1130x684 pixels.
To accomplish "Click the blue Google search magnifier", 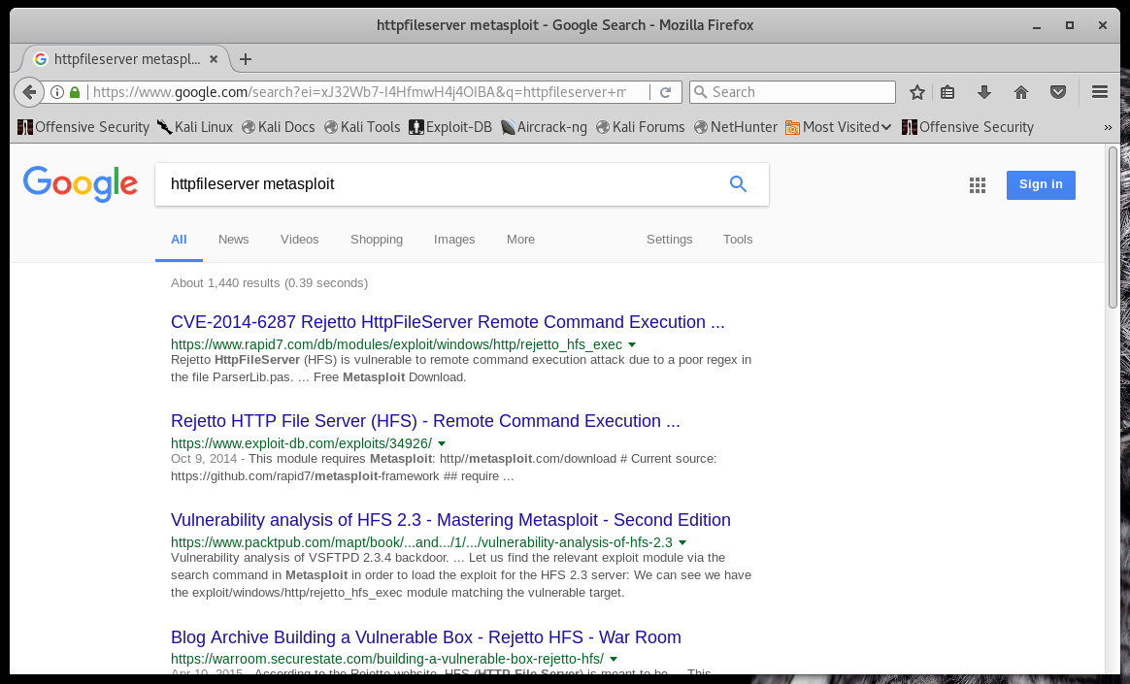I will tap(738, 184).
